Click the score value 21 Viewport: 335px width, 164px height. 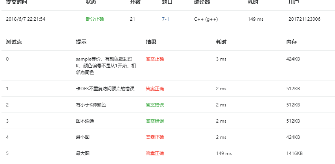coord(132,19)
